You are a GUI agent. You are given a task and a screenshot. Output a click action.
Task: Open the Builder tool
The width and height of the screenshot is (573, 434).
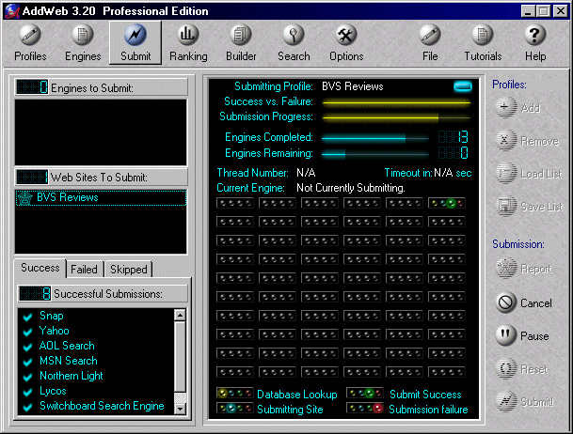point(241,43)
